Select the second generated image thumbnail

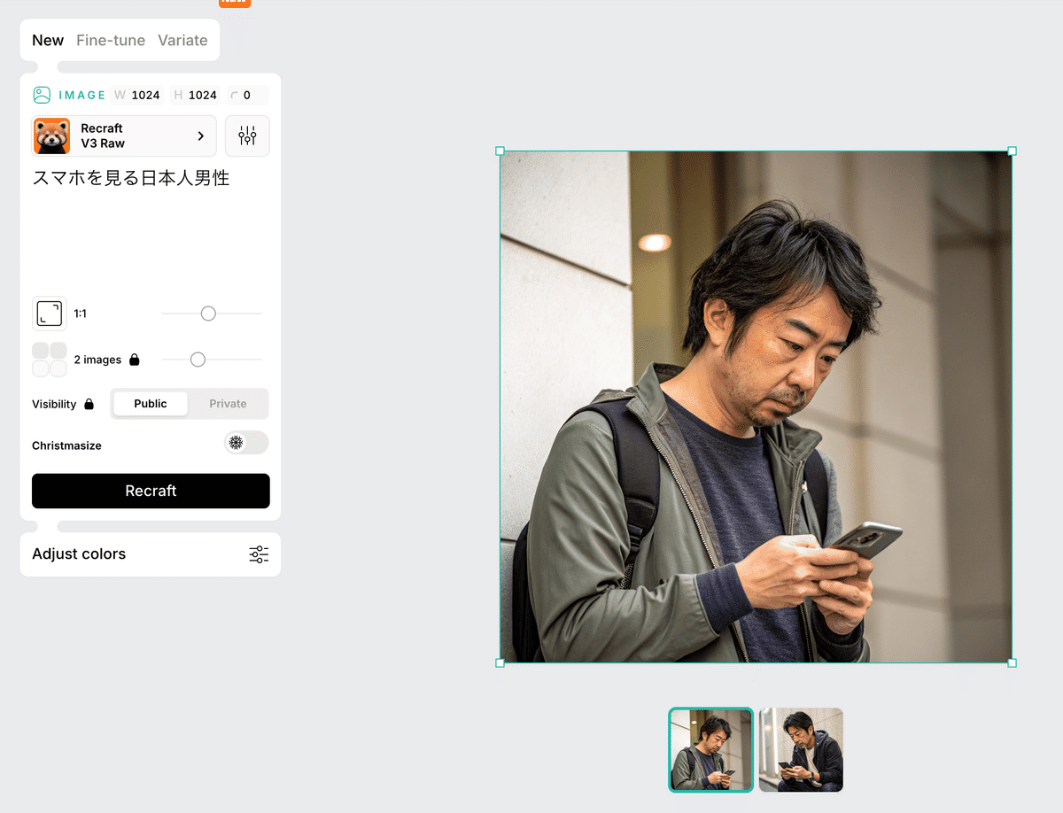(801, 749)
